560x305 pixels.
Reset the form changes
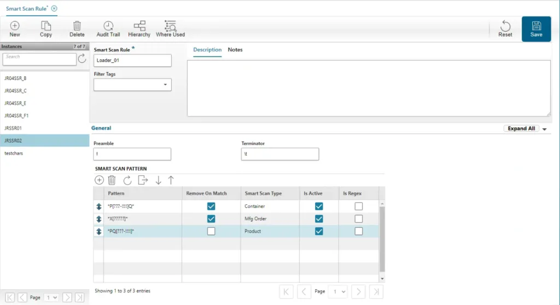point(505,29)
